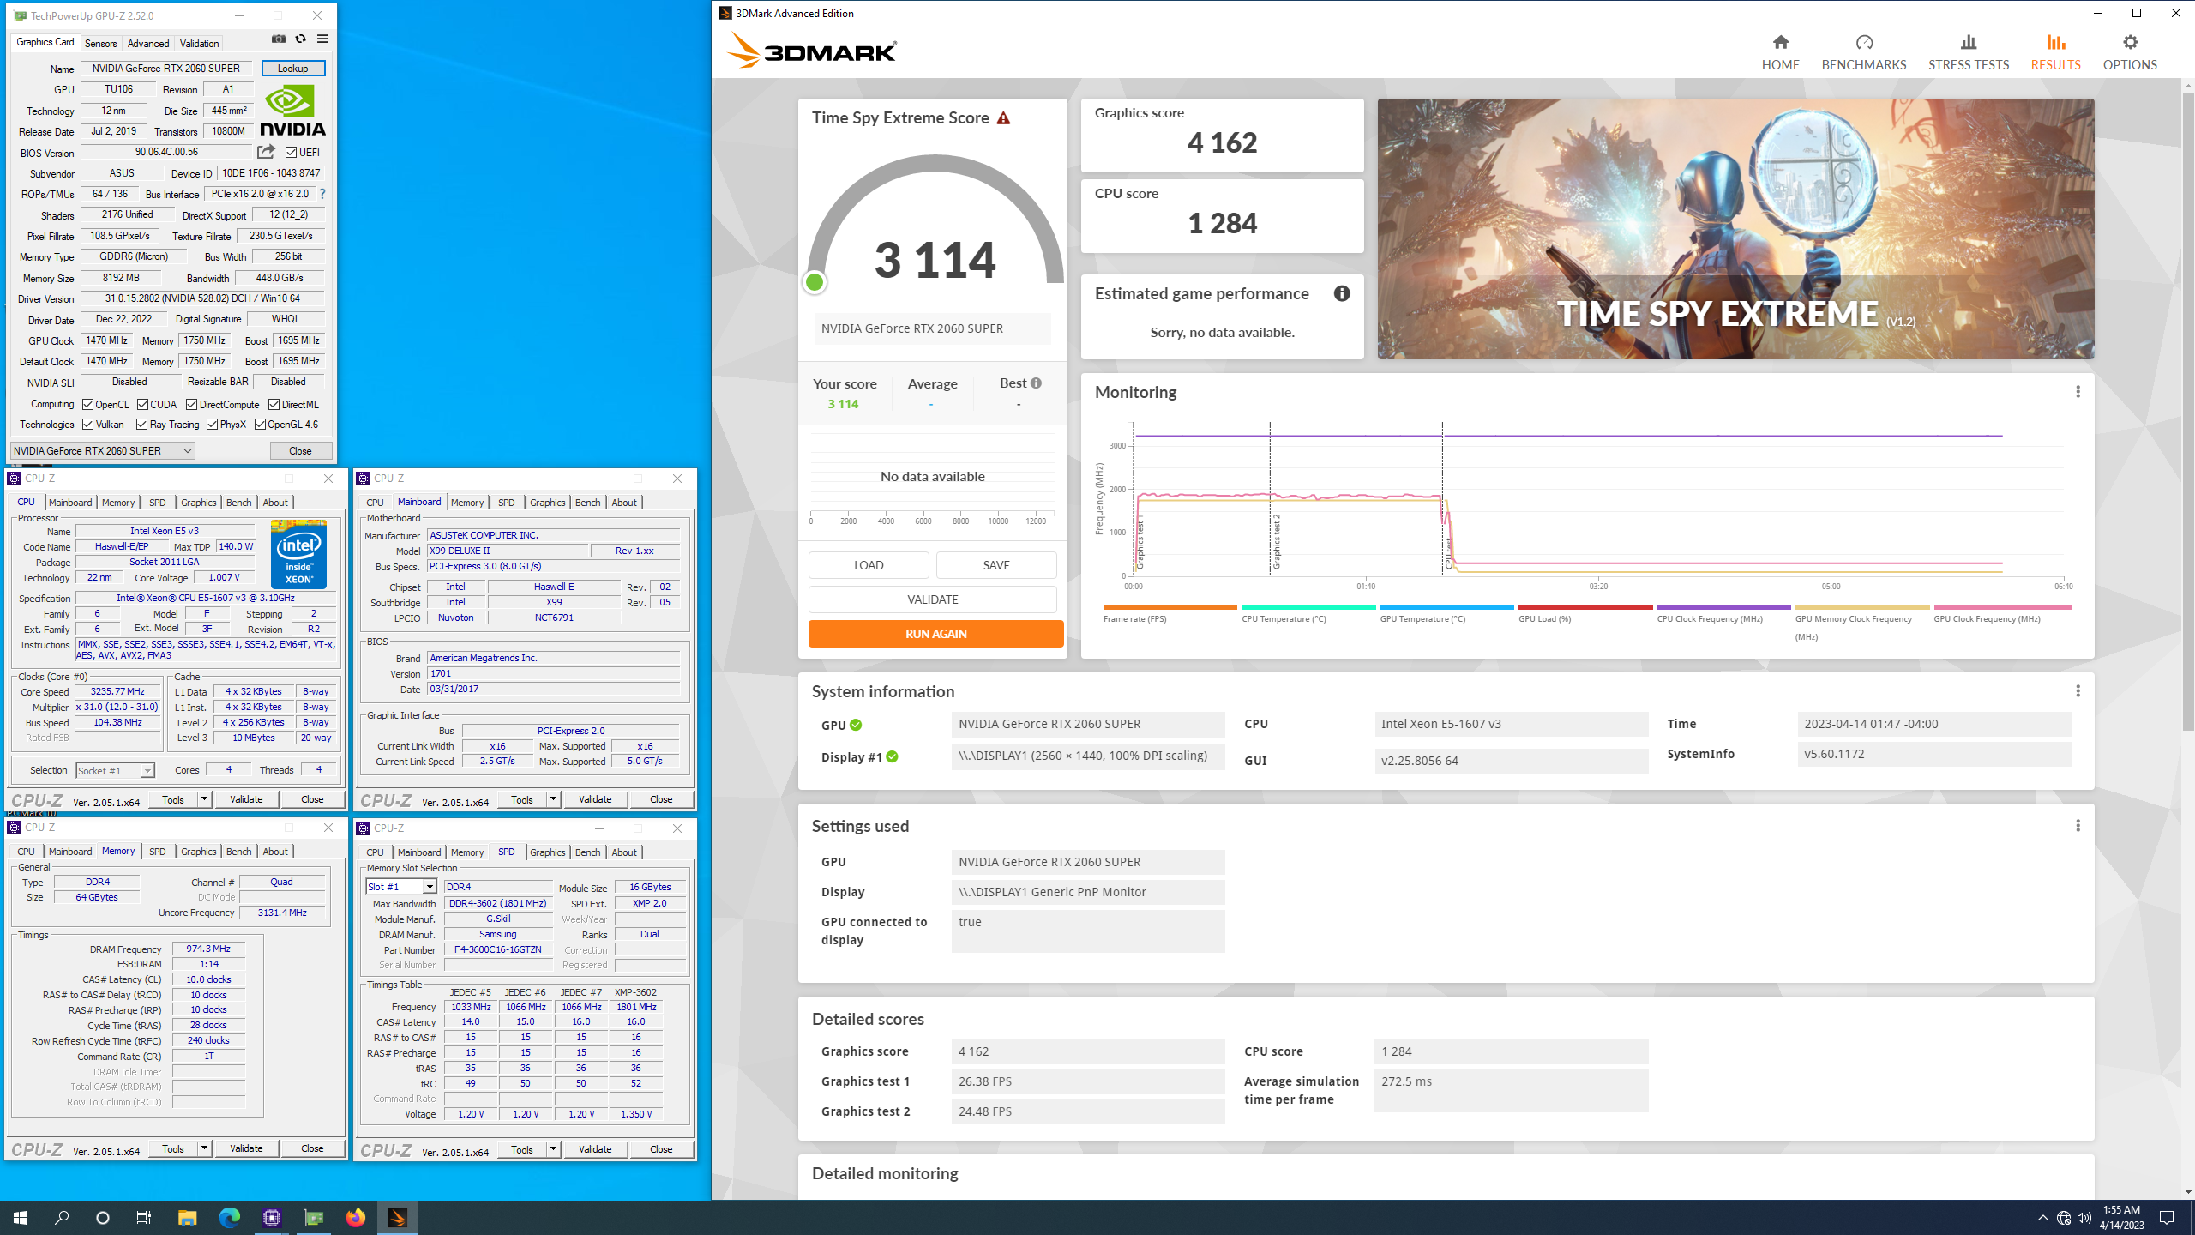The width and height of the screenshot is (2195, 1235).
Task: Expand Tools arrow in CPU-Z Mainboard window
Action: tap(553, 799)
